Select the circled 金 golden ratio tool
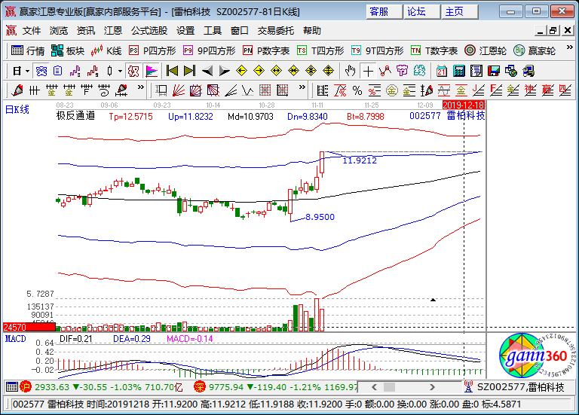This screenshot has height=415, width=579. pyautogui.click(x=392, y=90)
